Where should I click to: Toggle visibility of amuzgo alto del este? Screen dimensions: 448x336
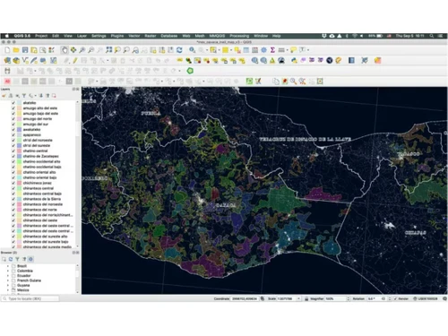pos(13,108)
